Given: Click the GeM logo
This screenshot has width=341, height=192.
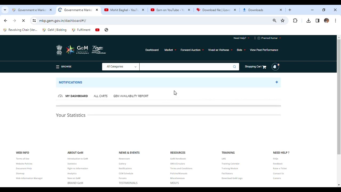Looking at the screenshot, I should point(78,50).
